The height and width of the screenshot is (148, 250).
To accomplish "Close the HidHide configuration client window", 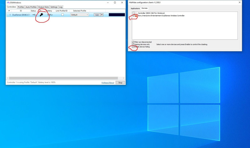I will click(x=239, y=2).
